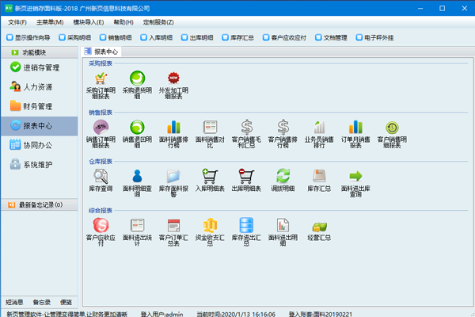Viewport: 475px width, 317px height.
Task: Open 采购订单明细报表 shopping cart icon
Action: 101,78
